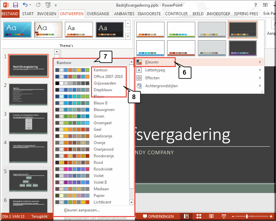Select the dark gray variant thumbnail highlighted
The height and width of the screenshot is (221, 276).
point(243,29)
